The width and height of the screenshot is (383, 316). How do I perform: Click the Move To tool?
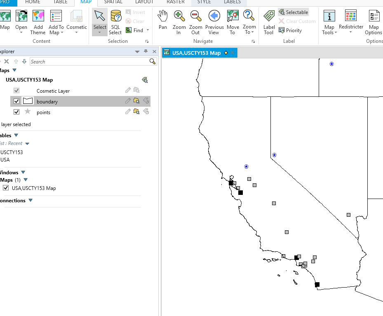(x=233, y=16)
